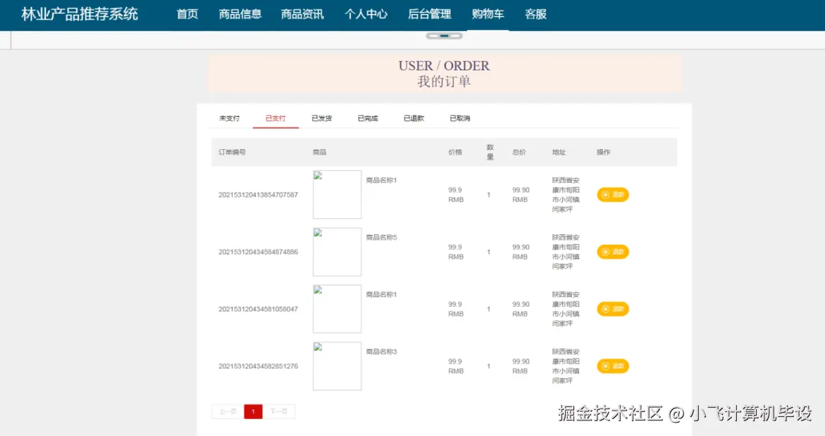
Task: Click the active middle carousel indicator
Action: tap(445, 36)
